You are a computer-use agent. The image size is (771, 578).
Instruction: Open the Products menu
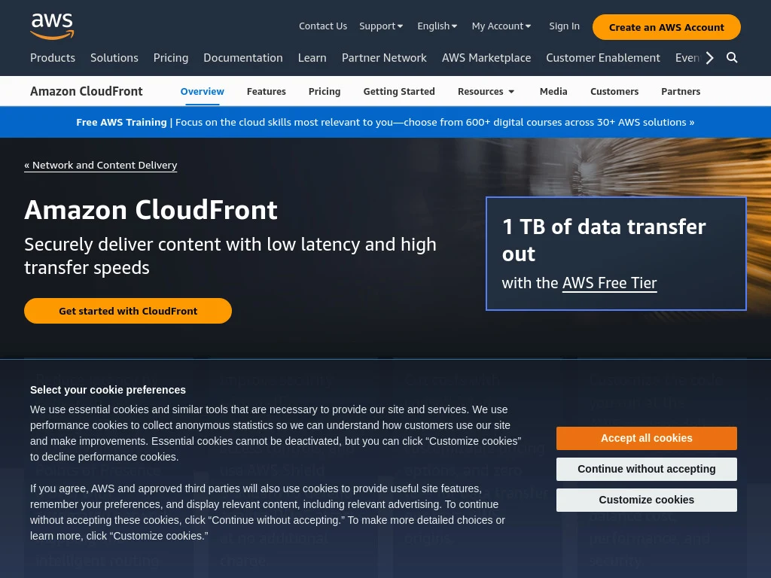(53, 58)
